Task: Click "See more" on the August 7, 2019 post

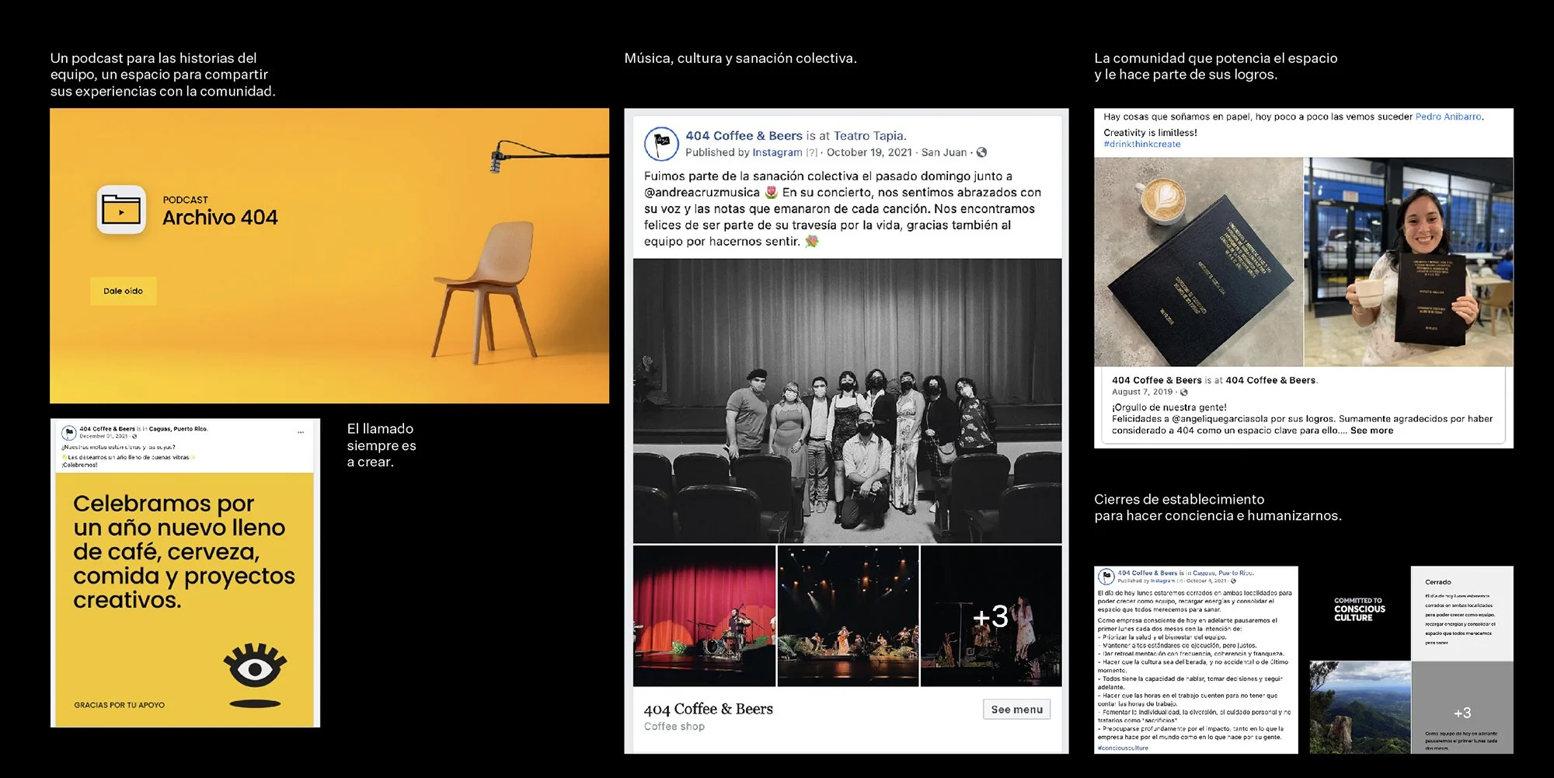Action: tap(1371, 431)
